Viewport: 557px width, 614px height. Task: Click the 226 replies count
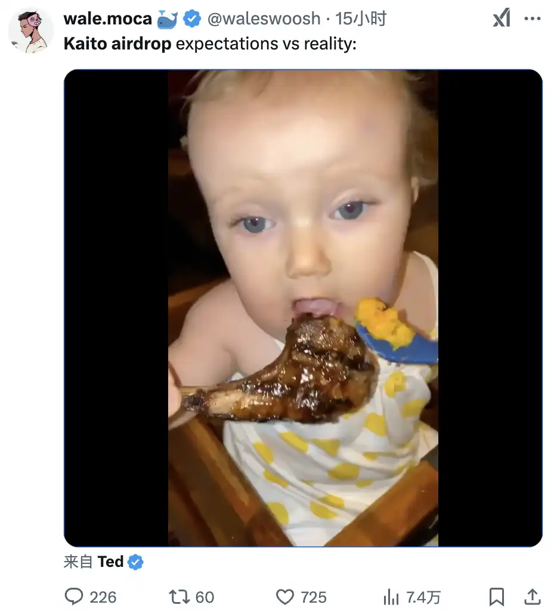(103, 597)
